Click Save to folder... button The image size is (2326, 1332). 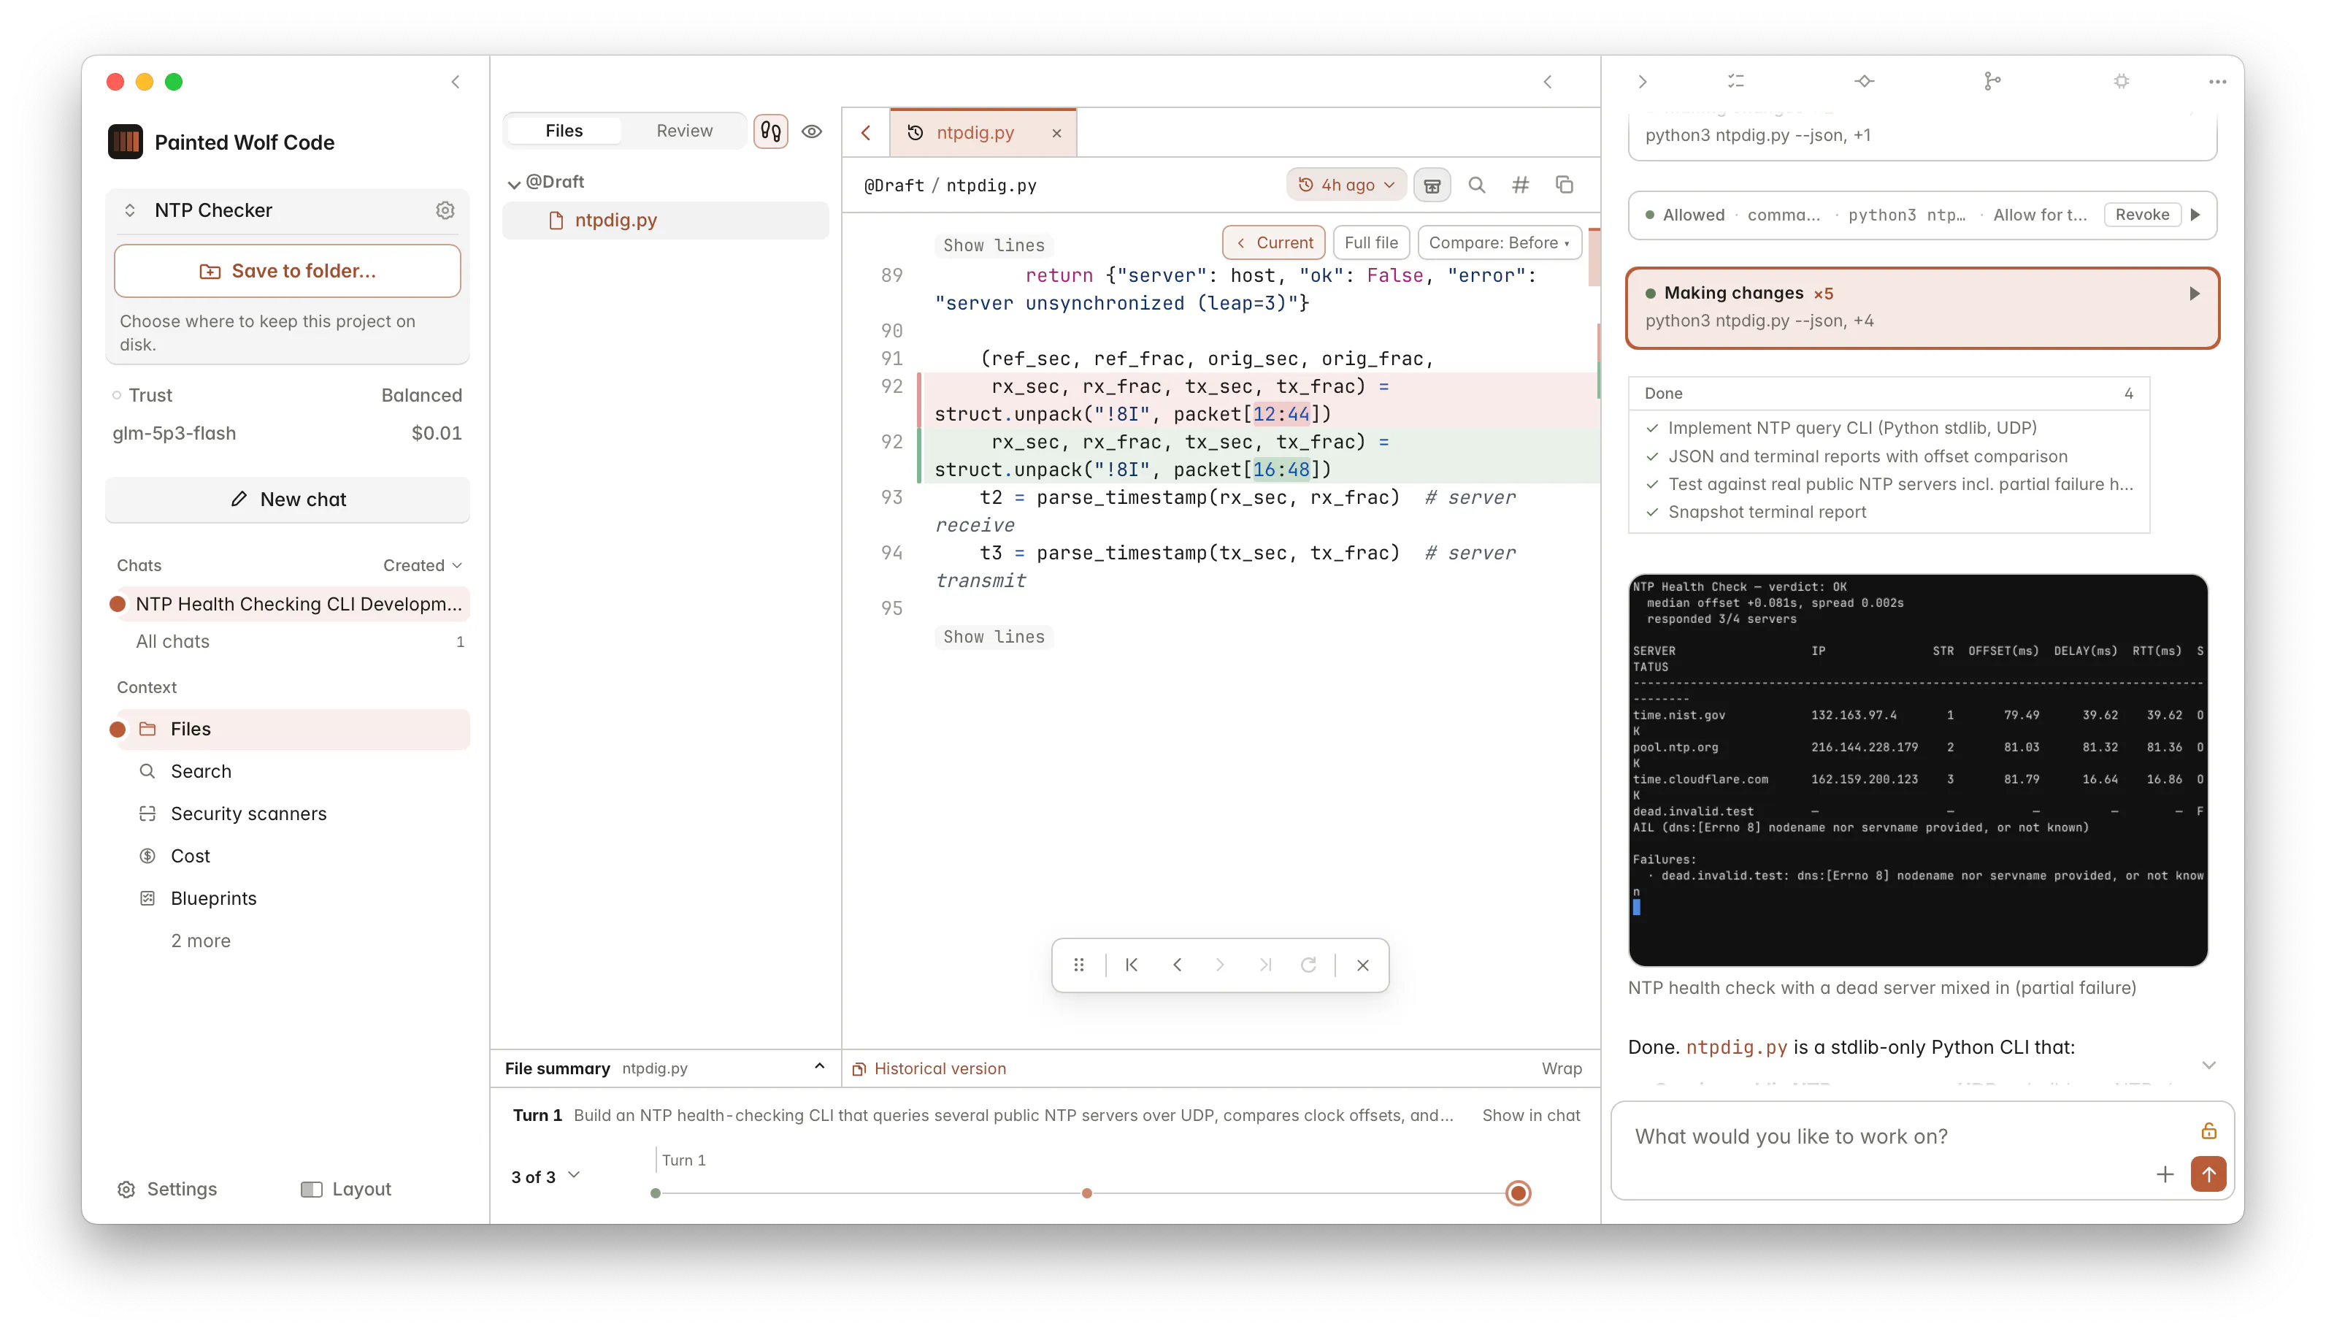point(287,271)
